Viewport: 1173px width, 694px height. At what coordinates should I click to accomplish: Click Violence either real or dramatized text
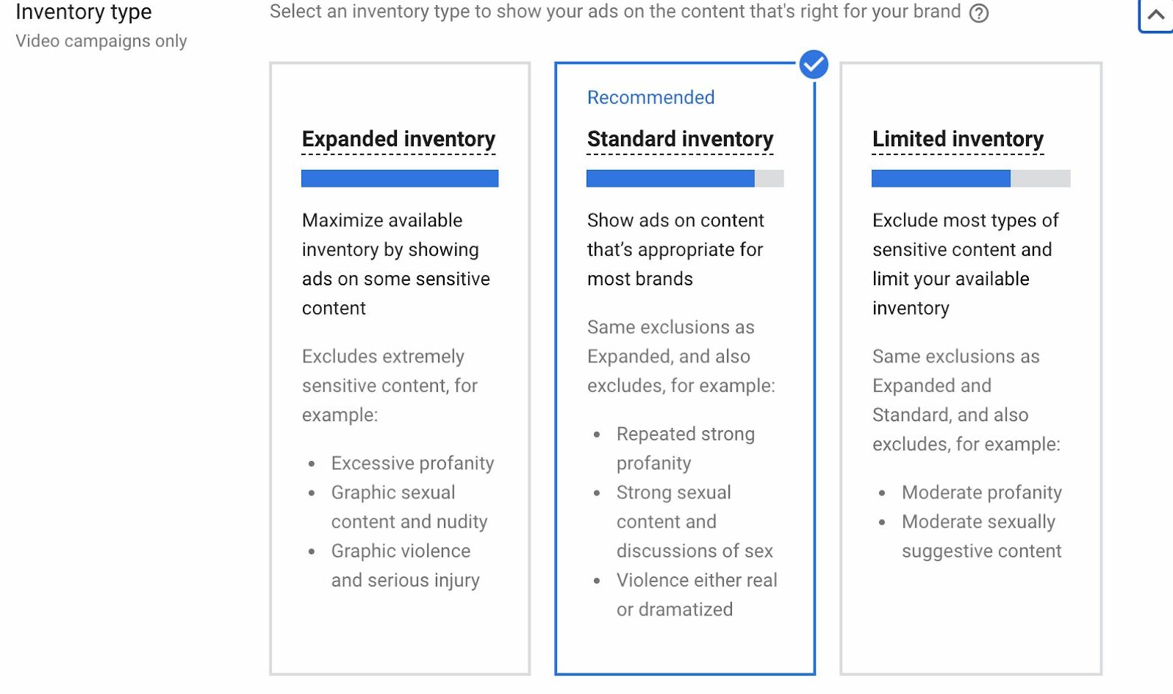coord(697,595)
